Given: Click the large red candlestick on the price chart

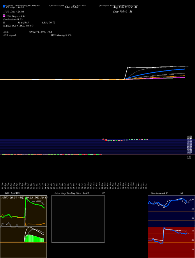Looking at the screenshot, I should point(106,140).
